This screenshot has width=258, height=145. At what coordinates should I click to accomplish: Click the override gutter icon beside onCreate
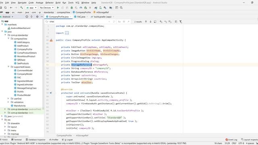(51, 93)
